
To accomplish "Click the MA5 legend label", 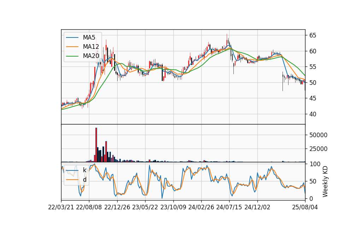I will pyautogui.click(x=89, y=37).
